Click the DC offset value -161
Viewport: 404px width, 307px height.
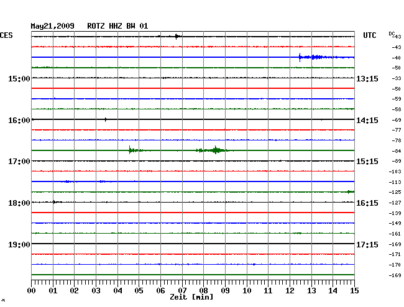coord(395,234)
